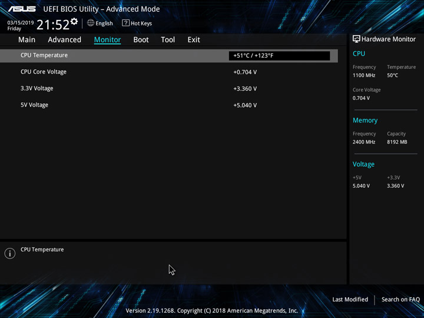The height and width of the screenshot is (318, 424).
Task: Open the Main tab
Action: coord(26,40)
